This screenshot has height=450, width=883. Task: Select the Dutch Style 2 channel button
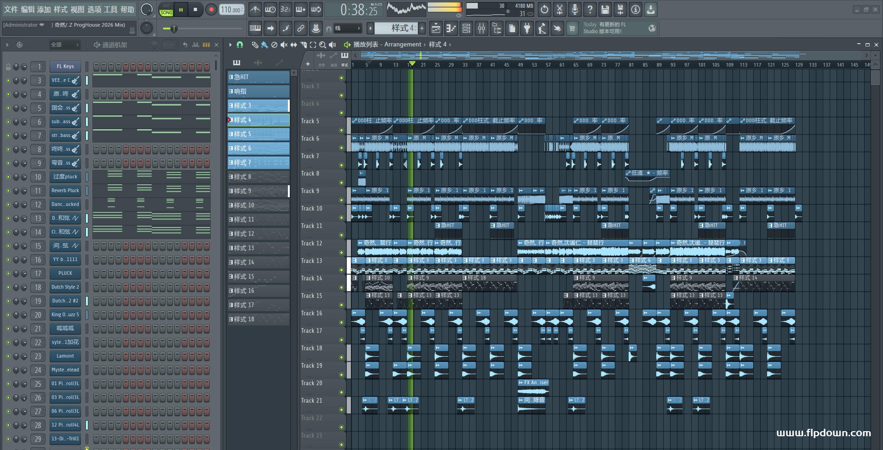click(65, 287)
